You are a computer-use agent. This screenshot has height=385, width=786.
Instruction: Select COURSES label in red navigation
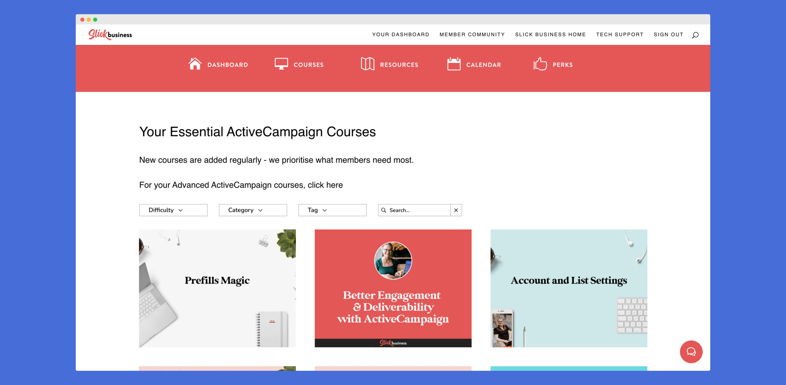pos(309,65)
